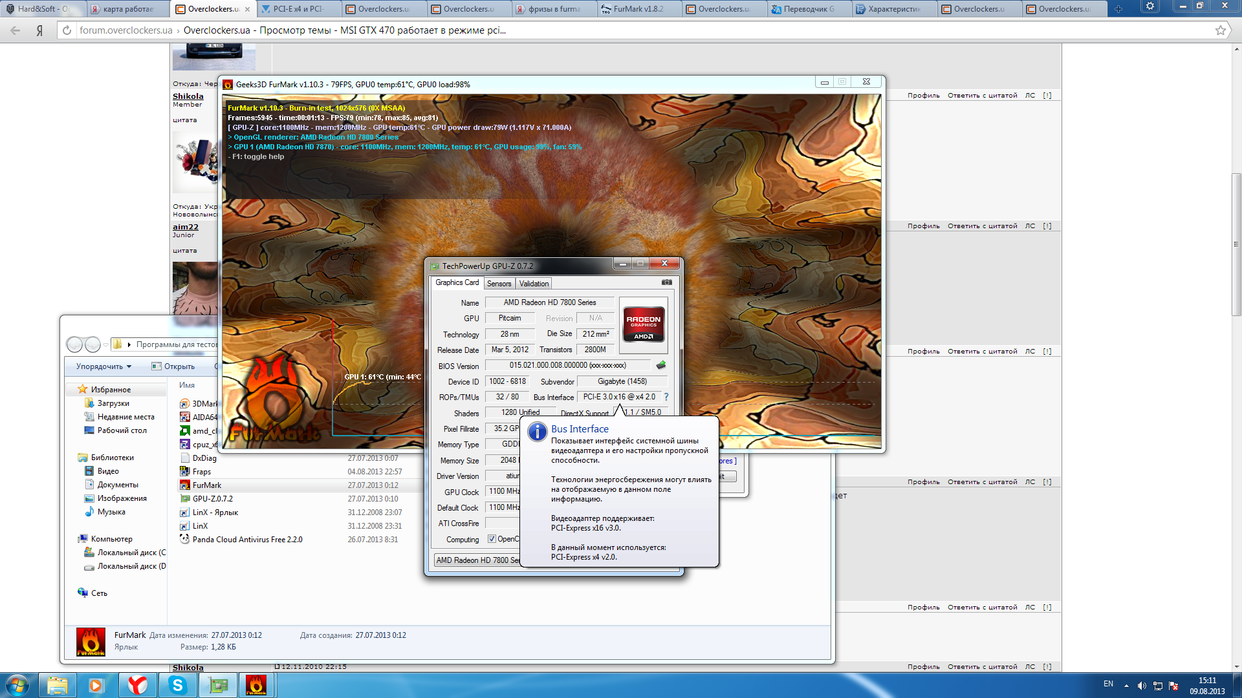Click the date '04.08.2013 22:57' in Explorer
Image resolution: width=1242 pixels, height=698 pixels.
pos(375,472)
